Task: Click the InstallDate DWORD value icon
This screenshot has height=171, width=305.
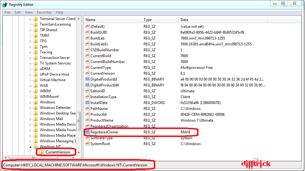Action: coord(87,102)
